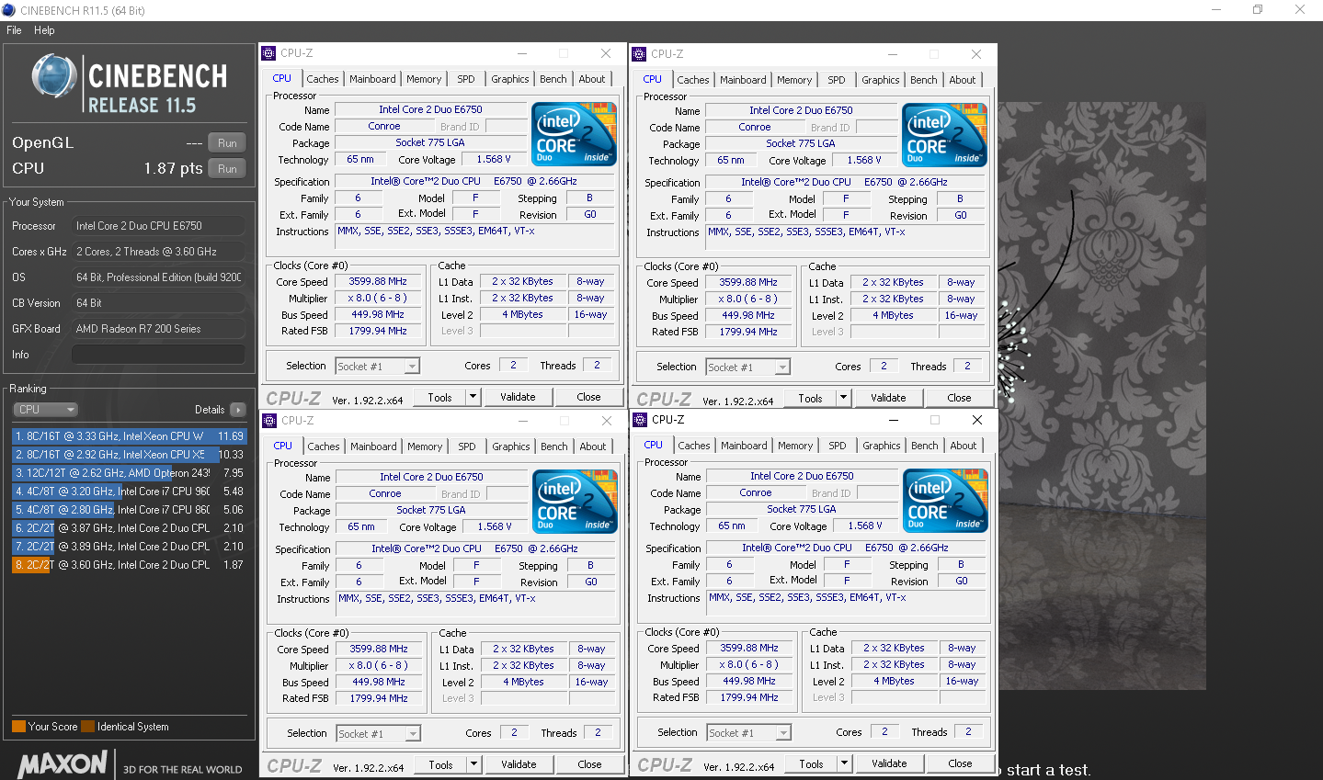
Task: Select ranking row 8 your score 1.87
Action: (129, 565)
